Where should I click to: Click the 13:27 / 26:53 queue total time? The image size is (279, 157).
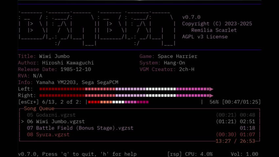pyautogui.click(x=235, y=141)
